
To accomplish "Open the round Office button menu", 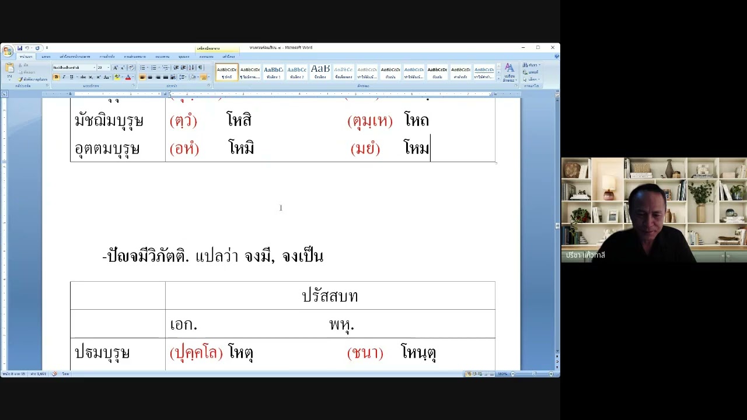I will (7, 51).
